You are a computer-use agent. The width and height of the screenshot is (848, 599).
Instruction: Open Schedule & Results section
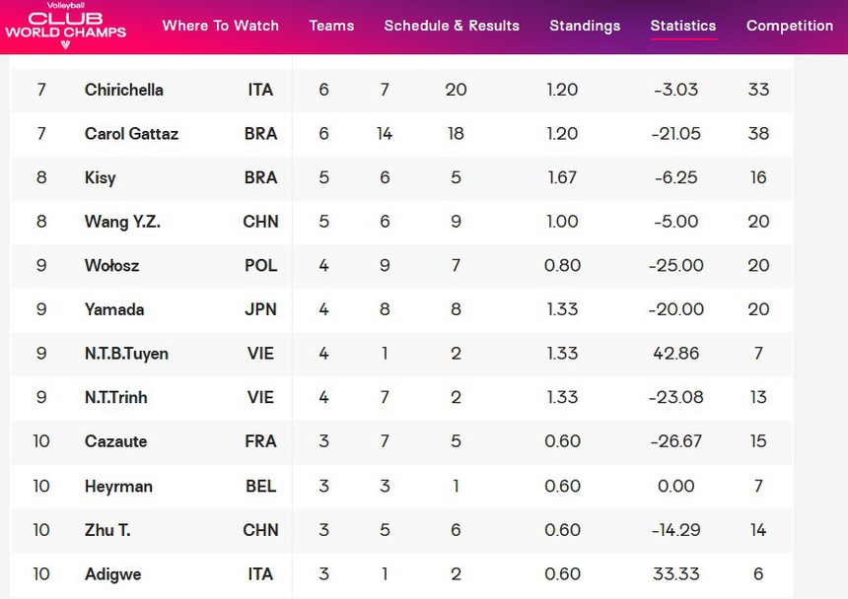tap(452, 26)
